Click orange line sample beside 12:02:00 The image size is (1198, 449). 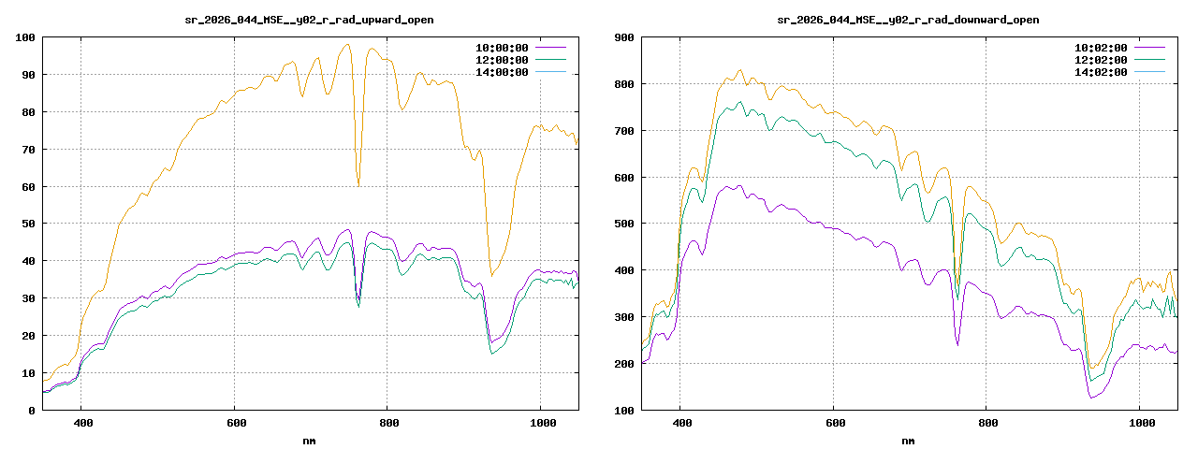[x=1150, y=60]
